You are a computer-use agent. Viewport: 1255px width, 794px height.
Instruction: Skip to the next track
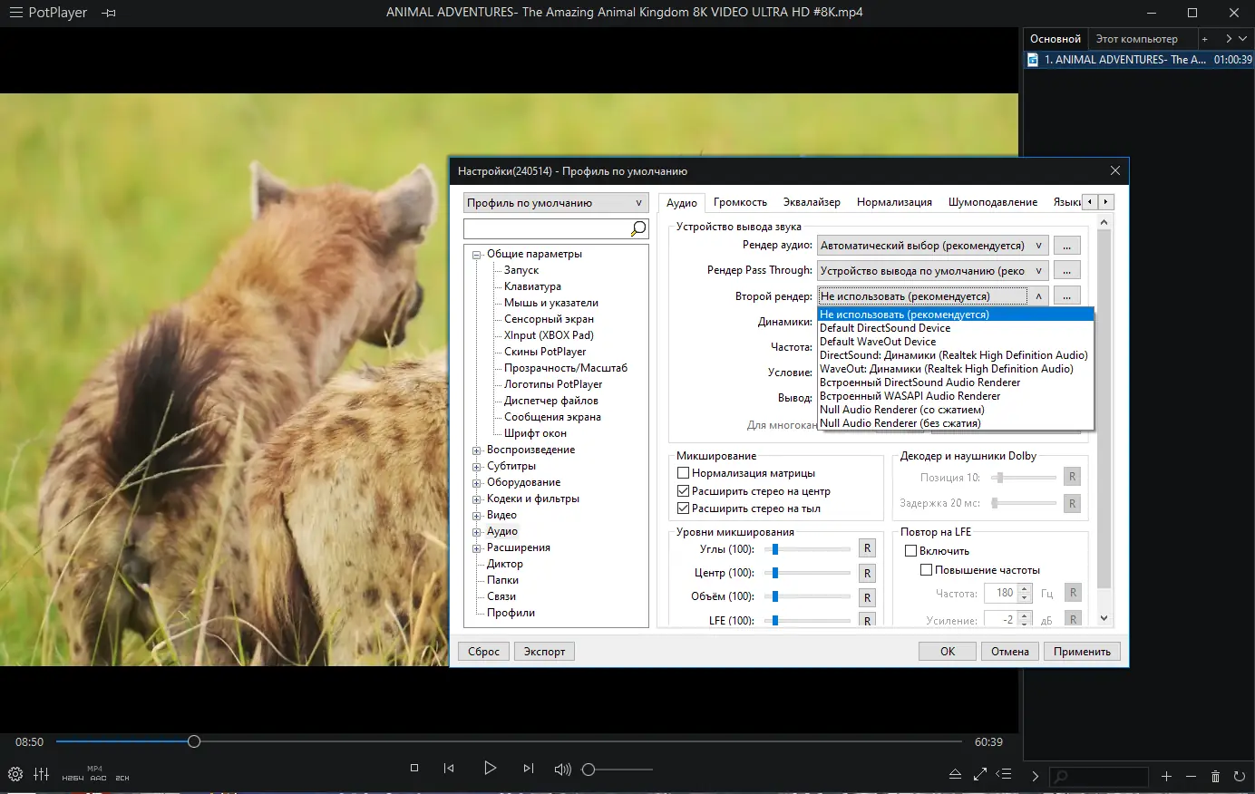click(529, 768)
